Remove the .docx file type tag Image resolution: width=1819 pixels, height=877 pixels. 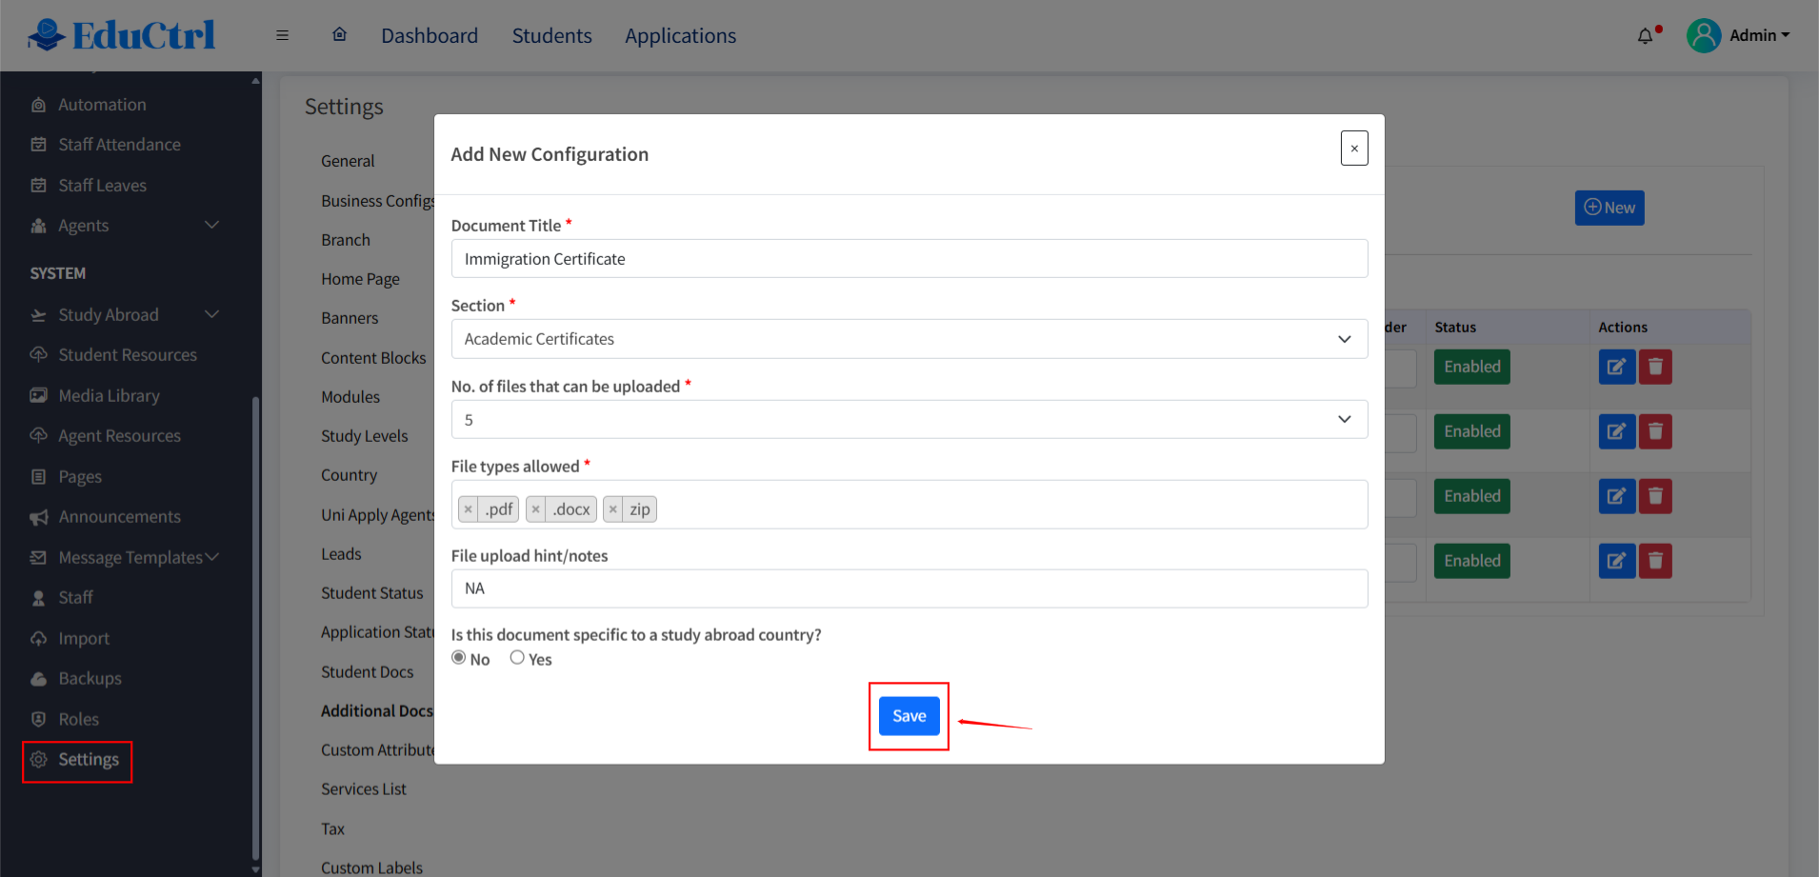click(536, 509)
